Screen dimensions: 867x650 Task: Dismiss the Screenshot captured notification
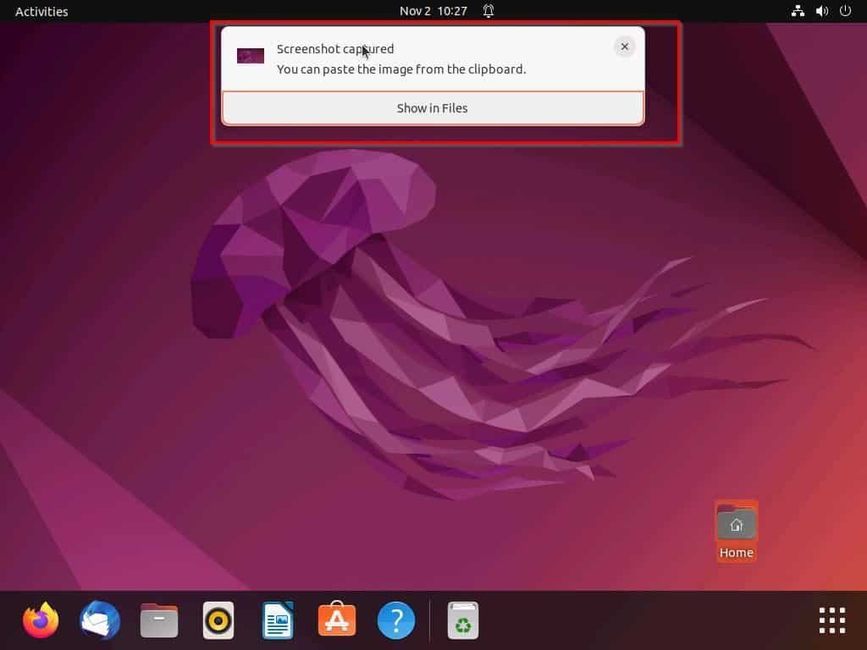point(624,47)
